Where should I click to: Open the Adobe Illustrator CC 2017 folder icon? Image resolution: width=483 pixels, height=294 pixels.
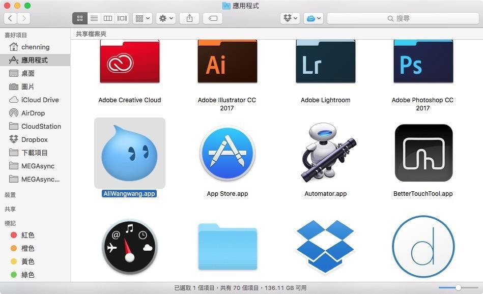tap(228, 62)
